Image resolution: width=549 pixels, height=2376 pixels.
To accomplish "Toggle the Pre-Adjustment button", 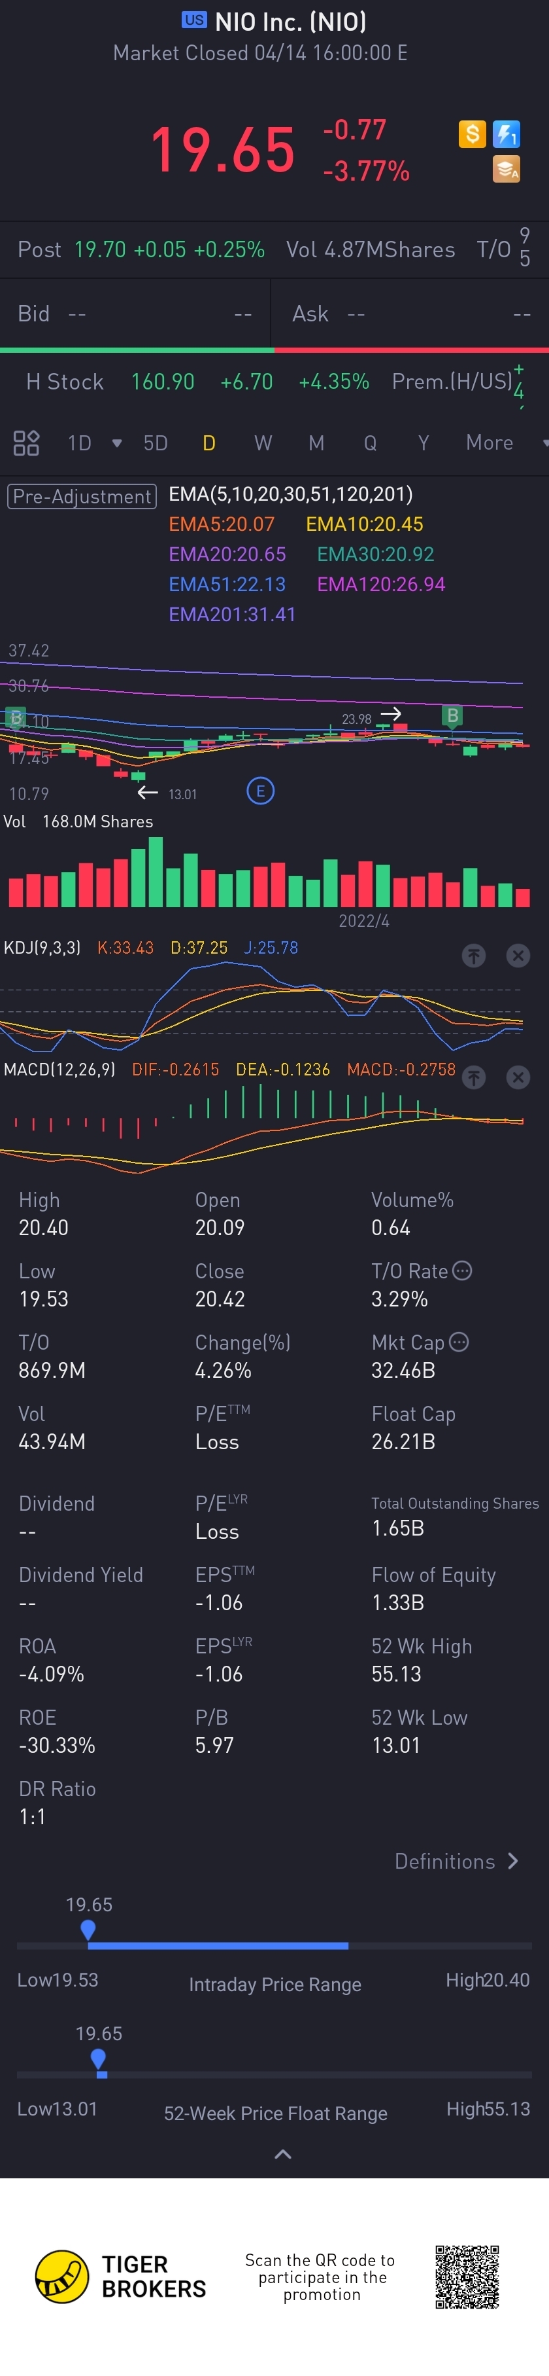I will 82,496.
